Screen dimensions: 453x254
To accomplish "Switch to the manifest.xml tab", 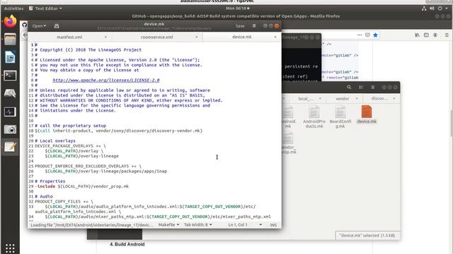I will pos(69,37).
